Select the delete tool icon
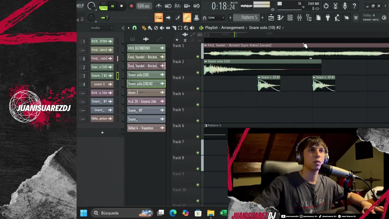 point(156,28)
